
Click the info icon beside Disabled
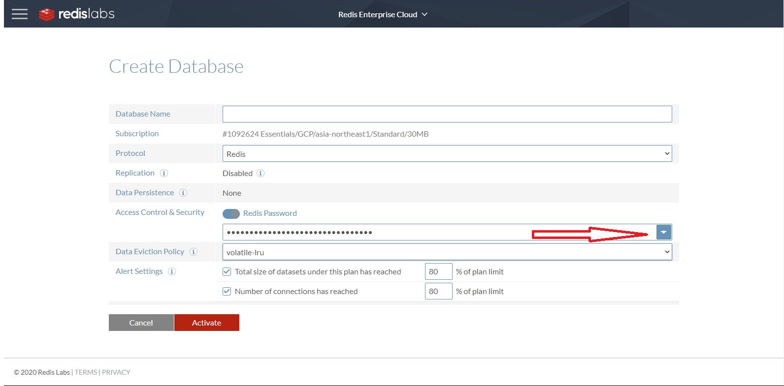[261, 173]
